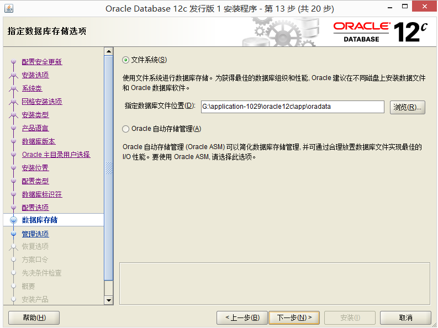Maximize the installer window
Viewport: 438px width, 328px height.
tap(405, 7)
